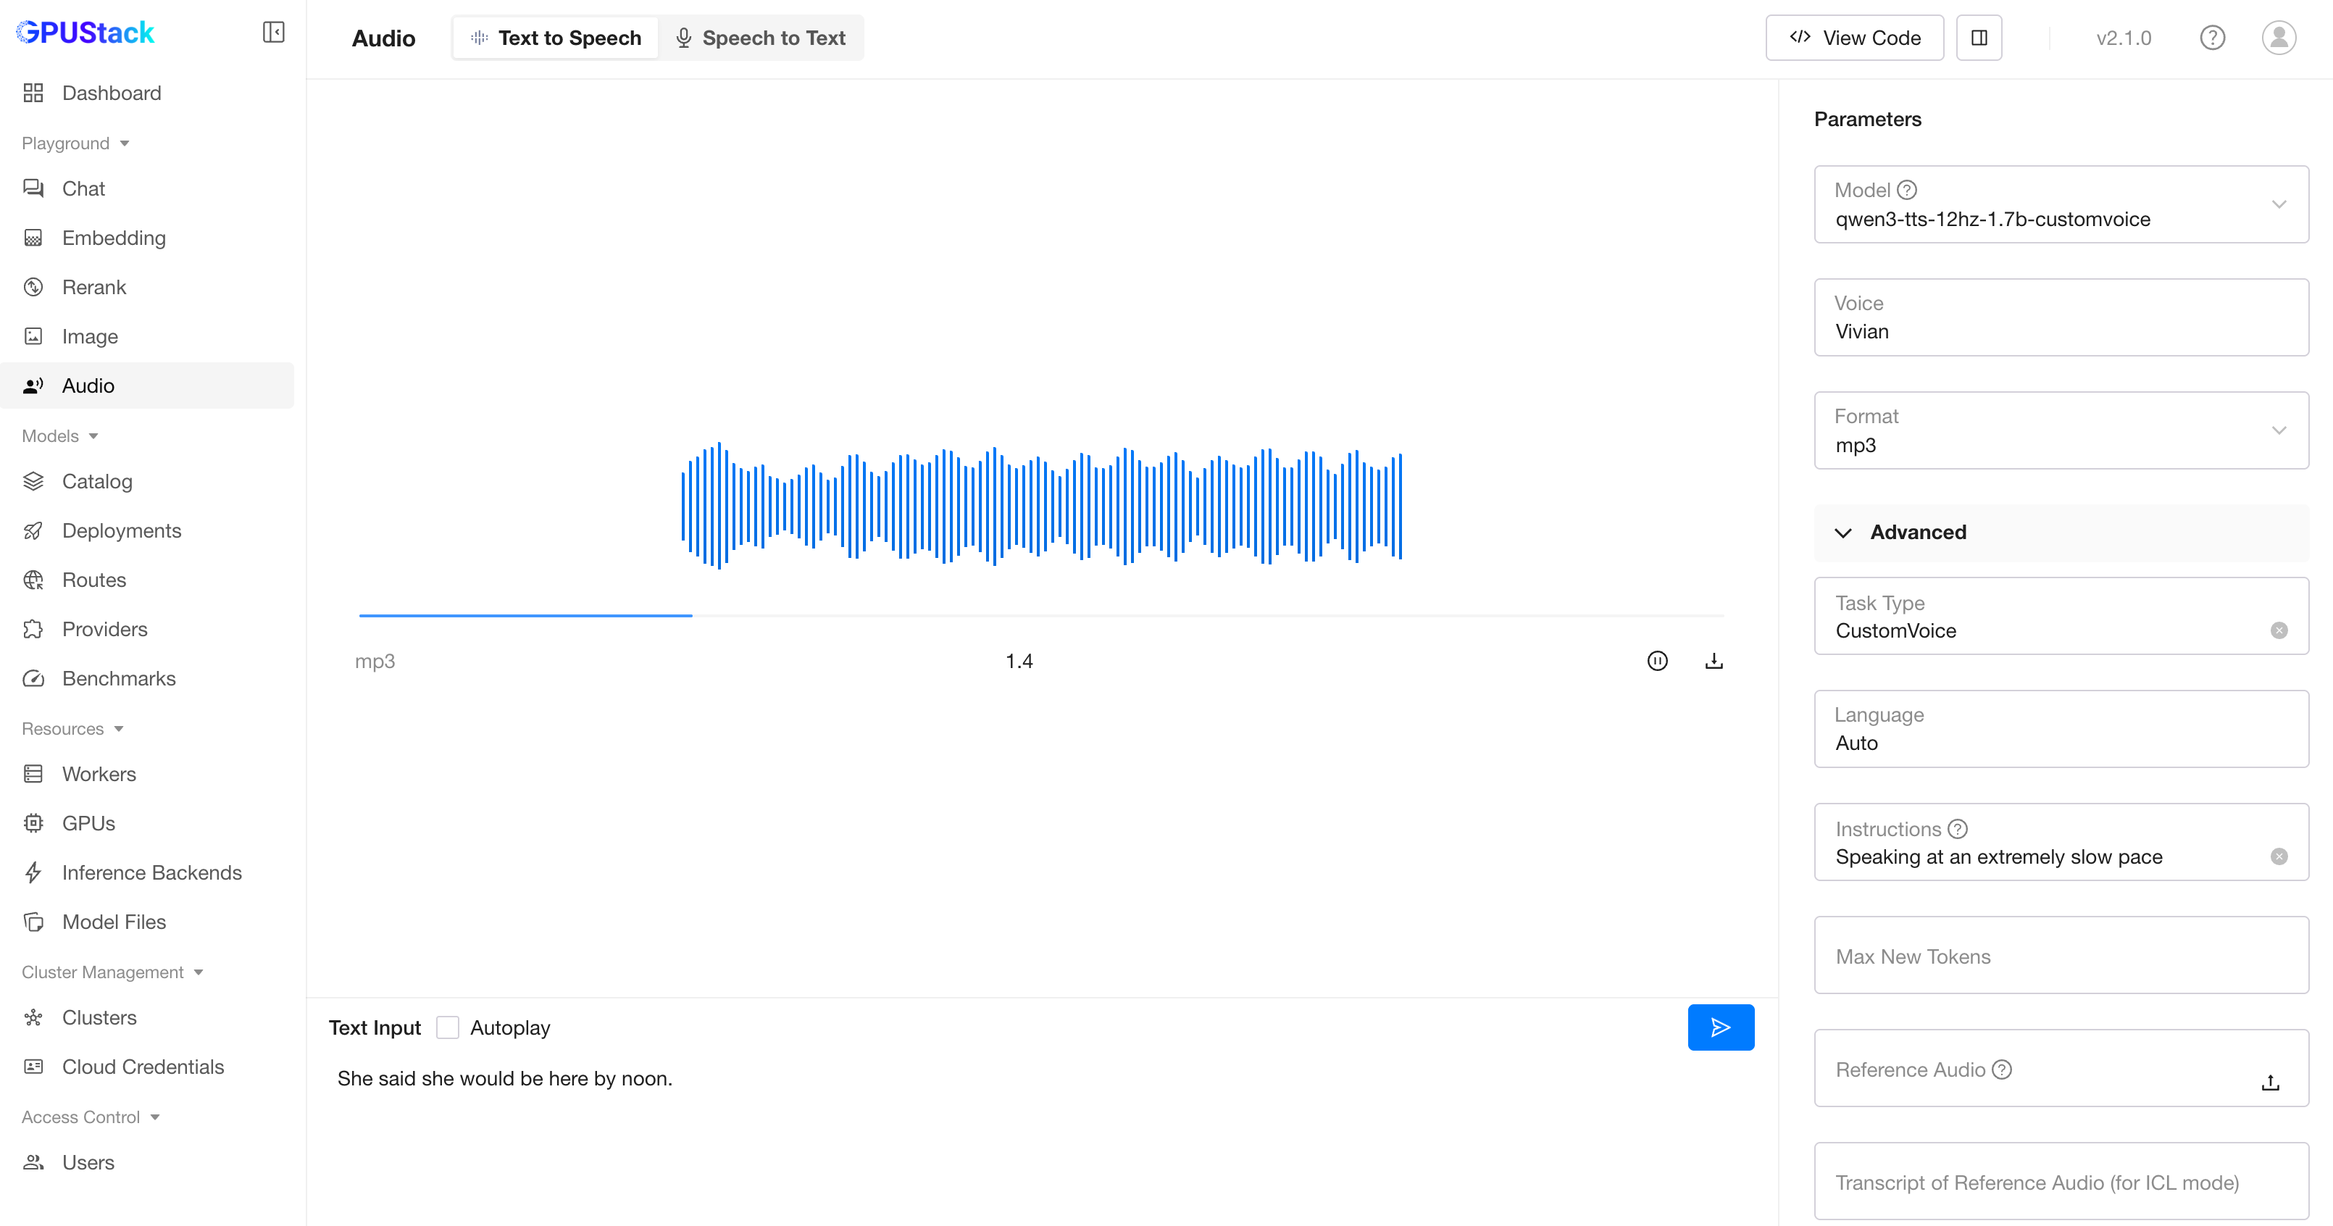
Task: Enable the Autoplay checkbox
Action: 448,1027
